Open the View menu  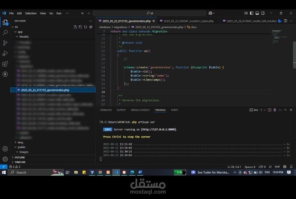click(43, 13)
